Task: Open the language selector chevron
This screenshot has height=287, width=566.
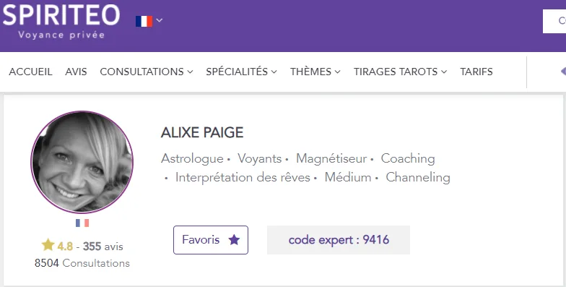Action: 159,20
